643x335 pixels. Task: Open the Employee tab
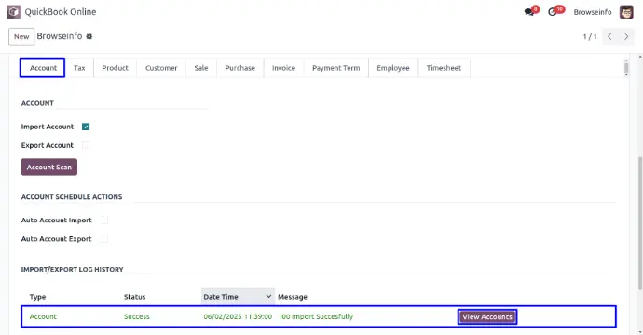click(x=393, y=68)
